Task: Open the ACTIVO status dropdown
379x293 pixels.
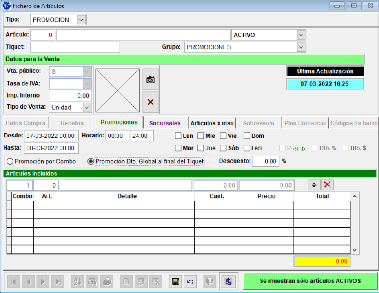Action: coord(301,35)
